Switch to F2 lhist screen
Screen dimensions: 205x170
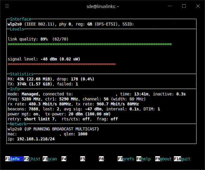tap(32, 159)
